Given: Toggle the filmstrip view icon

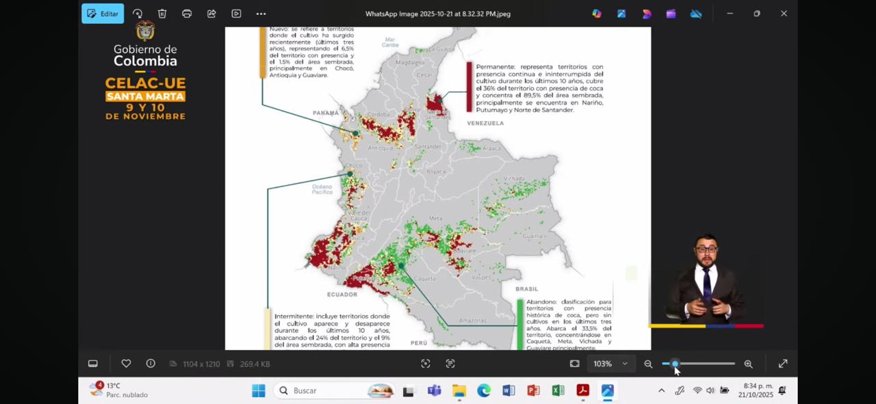Looking at the screenshot, I should coord(93,364).
